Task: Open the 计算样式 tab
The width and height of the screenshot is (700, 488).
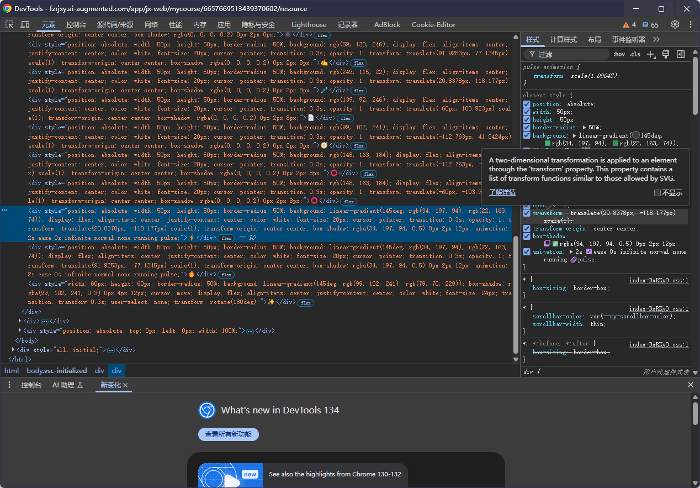Action: (563, 40)
